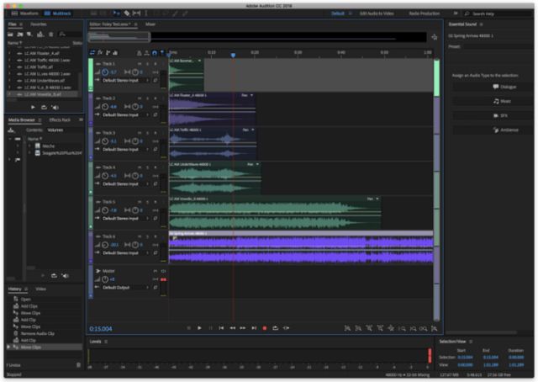
Task: Assign Ambience audio type
Action: (493, 130)
